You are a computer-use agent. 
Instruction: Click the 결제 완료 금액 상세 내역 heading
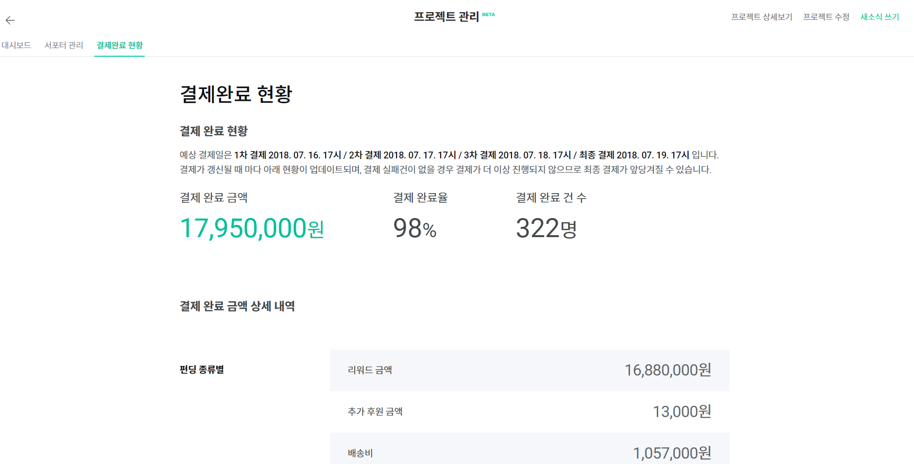237,306
